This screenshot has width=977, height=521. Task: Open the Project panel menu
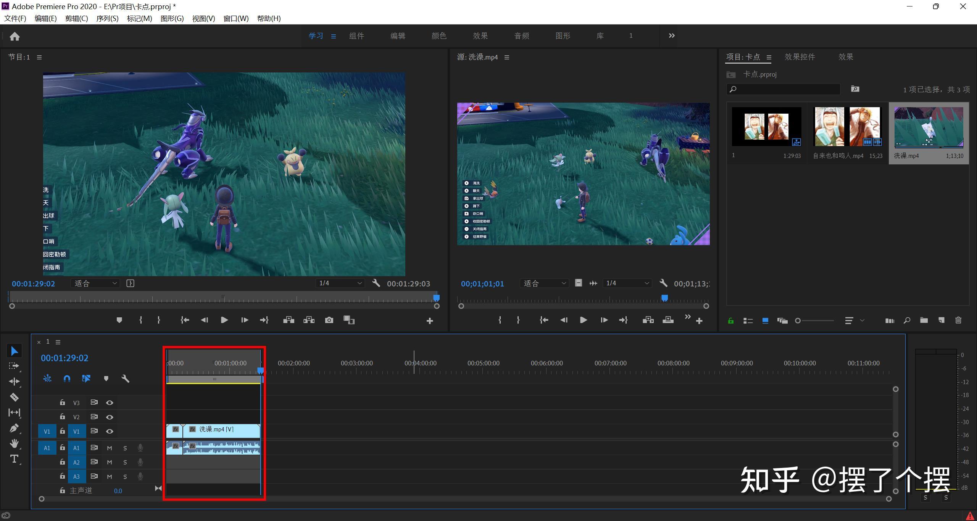769,57
